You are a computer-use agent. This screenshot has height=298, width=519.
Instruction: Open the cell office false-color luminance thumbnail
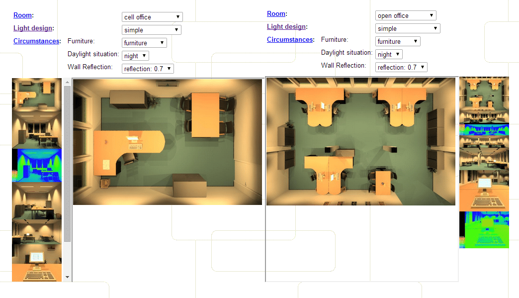[36, 165]
